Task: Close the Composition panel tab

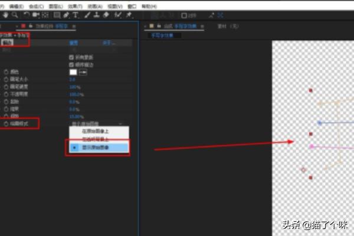Action: [x=145, y=27]
